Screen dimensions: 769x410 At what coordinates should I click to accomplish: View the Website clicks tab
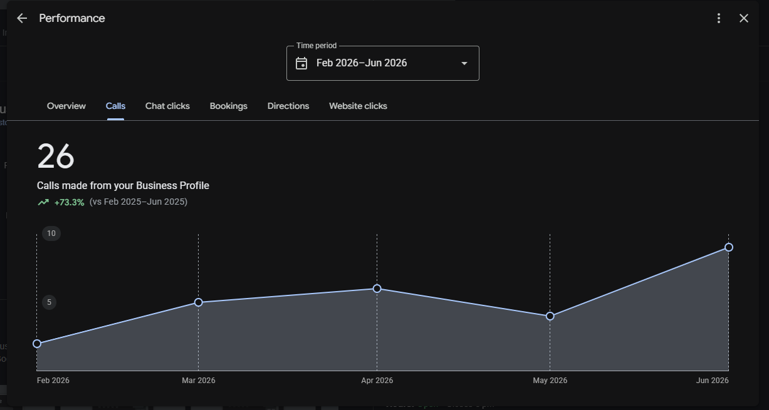pyautogui.click(x=358, y=106)
